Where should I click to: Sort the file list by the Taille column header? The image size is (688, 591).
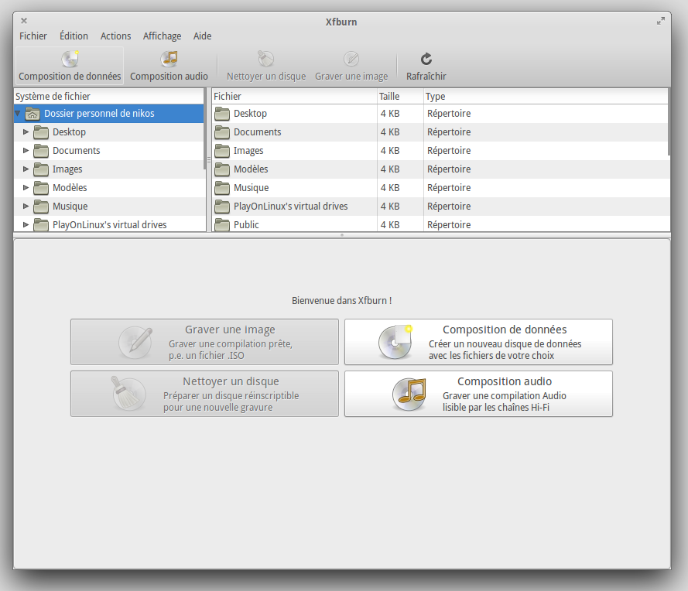[400, 97]
